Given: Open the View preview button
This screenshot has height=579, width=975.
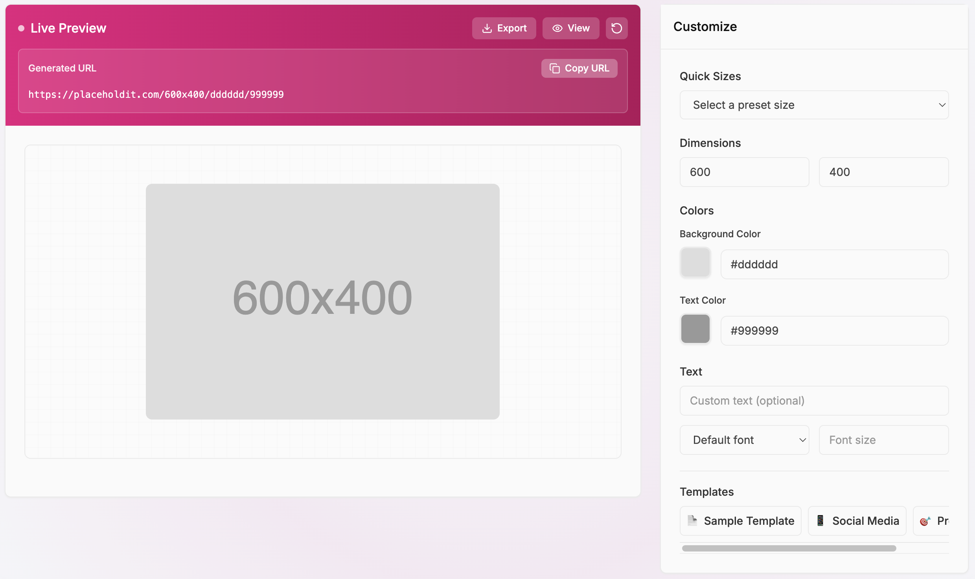Looking at the screenshot, I should pos(571,28).
